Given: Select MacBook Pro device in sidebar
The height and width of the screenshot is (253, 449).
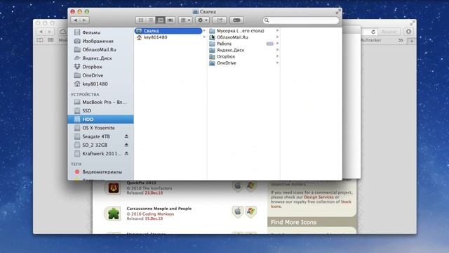Looking at the screenshot, I should (101, 102).
